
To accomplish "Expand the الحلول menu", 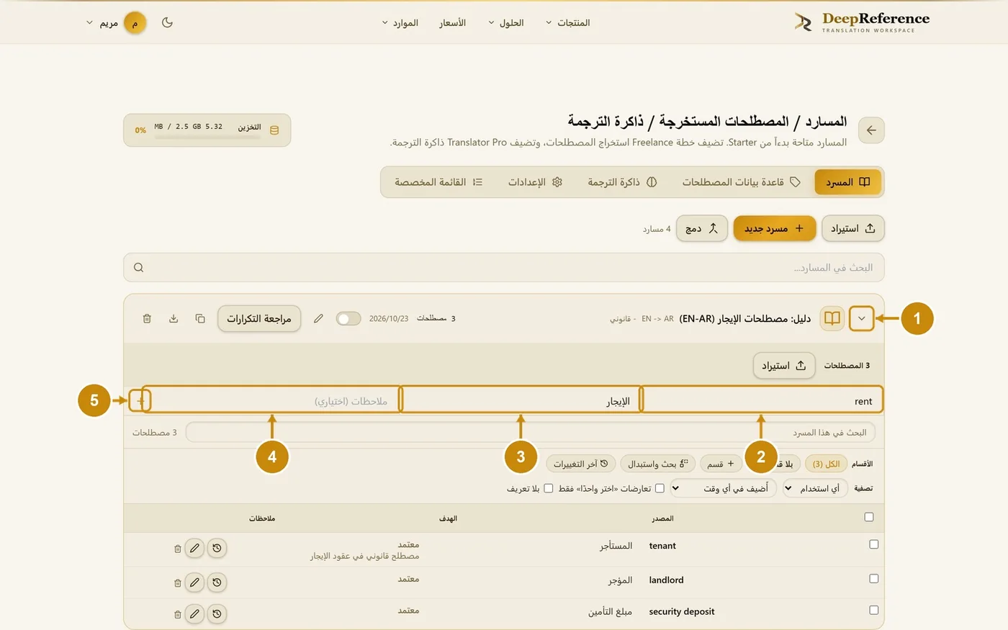I will [506, 22].
